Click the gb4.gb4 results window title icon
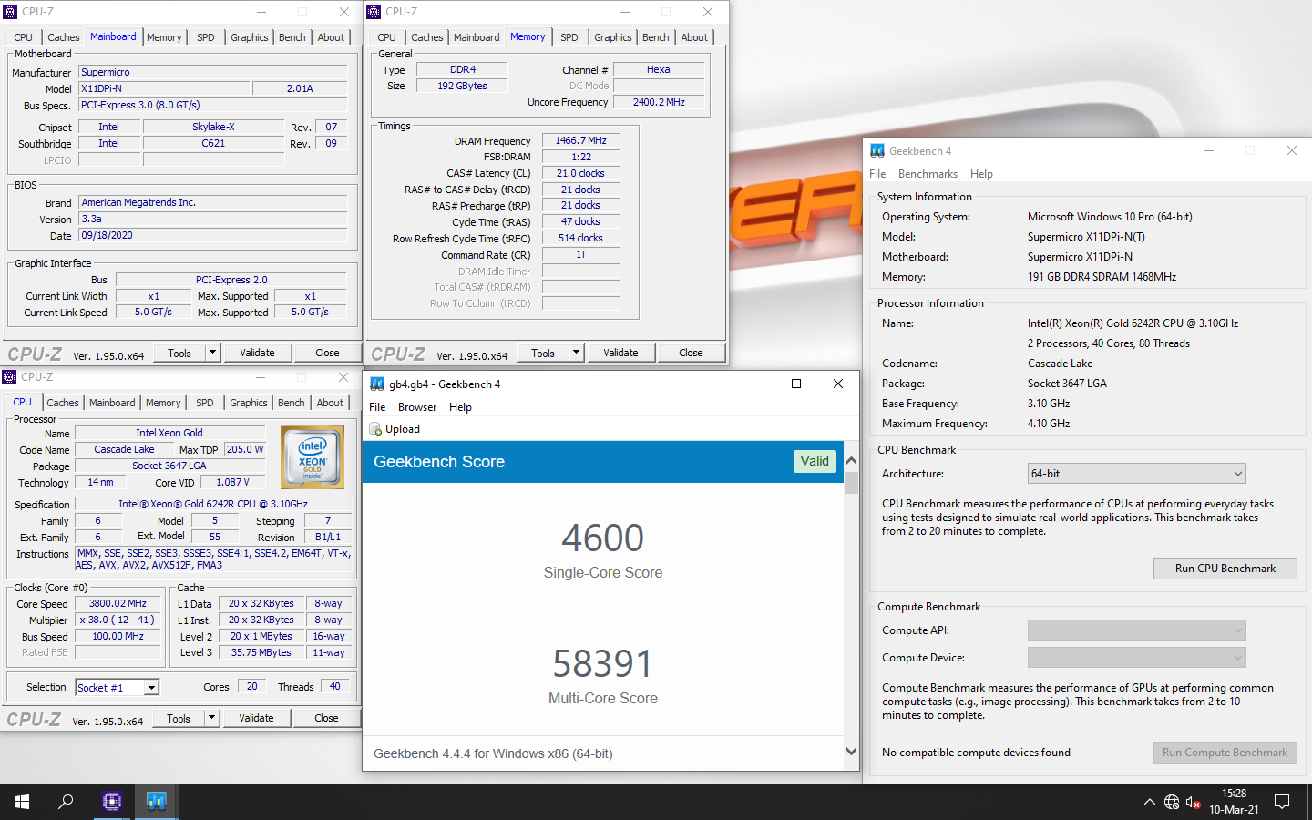1312x820 pixels. pyautogui.click(x=377, y=384)
